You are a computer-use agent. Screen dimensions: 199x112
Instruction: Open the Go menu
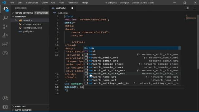point(53,2)
